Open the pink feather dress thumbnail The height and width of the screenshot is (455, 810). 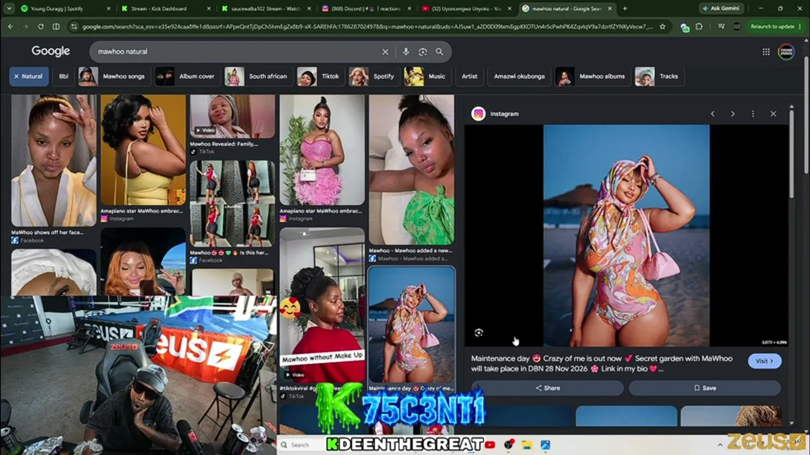[322, 150]
